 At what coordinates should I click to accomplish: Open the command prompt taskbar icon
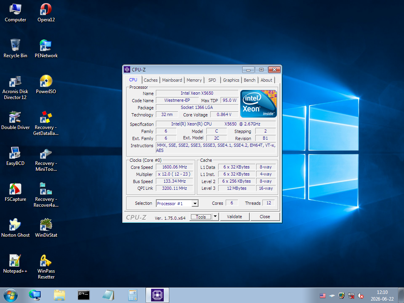[84, 295]
